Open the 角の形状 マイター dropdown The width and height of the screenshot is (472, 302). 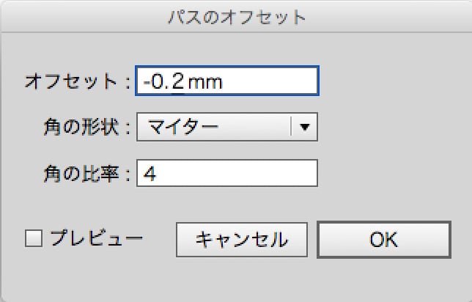click(x=227, y=127)
